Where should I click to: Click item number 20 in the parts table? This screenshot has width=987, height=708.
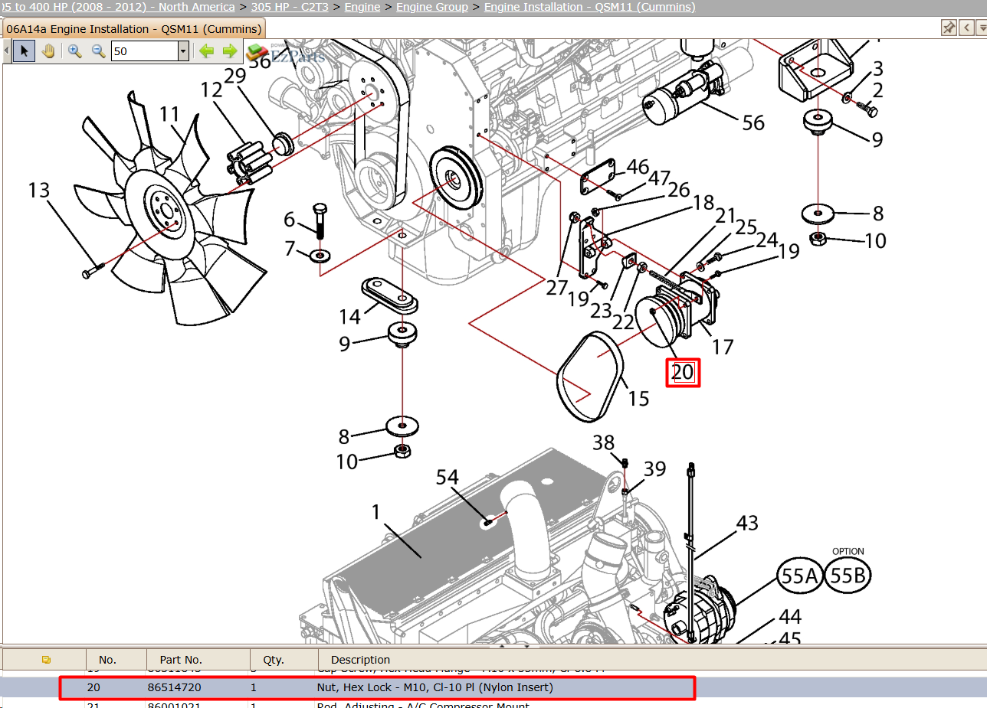tap(93, 687)
